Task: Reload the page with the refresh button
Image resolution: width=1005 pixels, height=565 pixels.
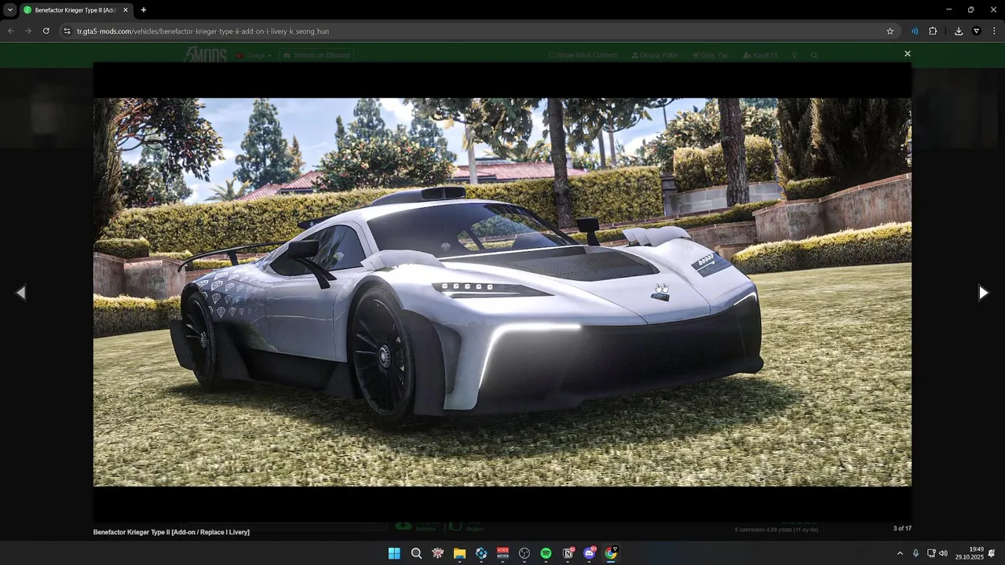Action: [46, 31]
